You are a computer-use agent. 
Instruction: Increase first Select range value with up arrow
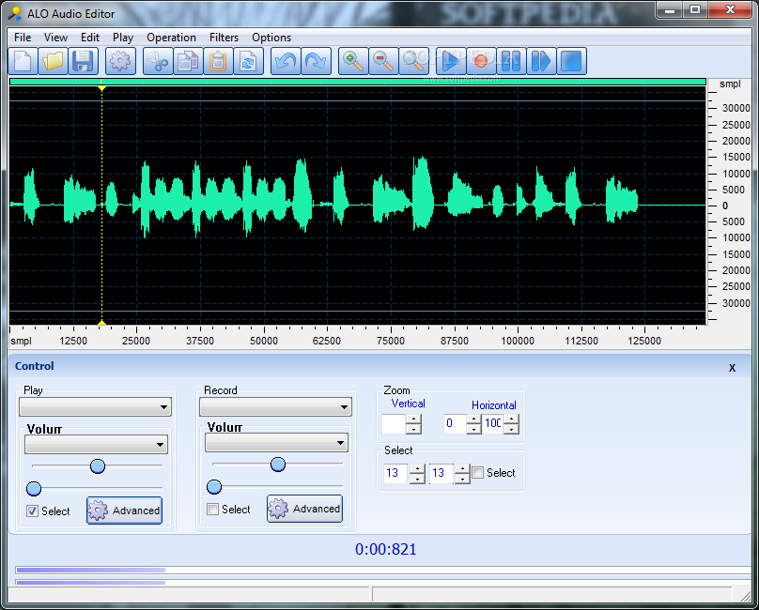417,468
